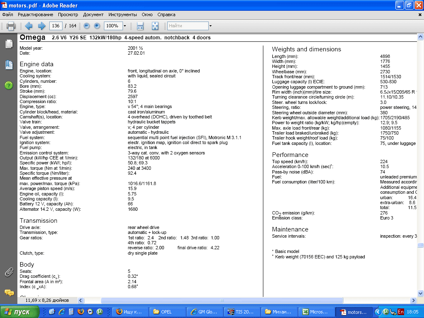Image resolution: width=424 pixels, height=318 pixels.
Task: Switch keyboard language En indicator
Action: [x=401, y=312]
